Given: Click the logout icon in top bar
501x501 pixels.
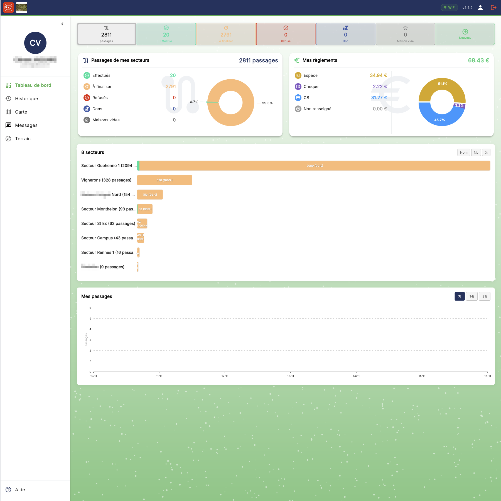Looking at the screenshot, I should click(x=493, y=8).
